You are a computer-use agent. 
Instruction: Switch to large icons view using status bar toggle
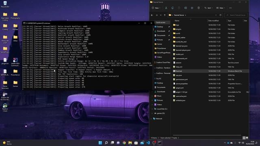pos(247,138)
